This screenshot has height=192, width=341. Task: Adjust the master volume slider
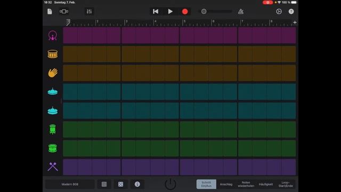(x=216, y=11)
